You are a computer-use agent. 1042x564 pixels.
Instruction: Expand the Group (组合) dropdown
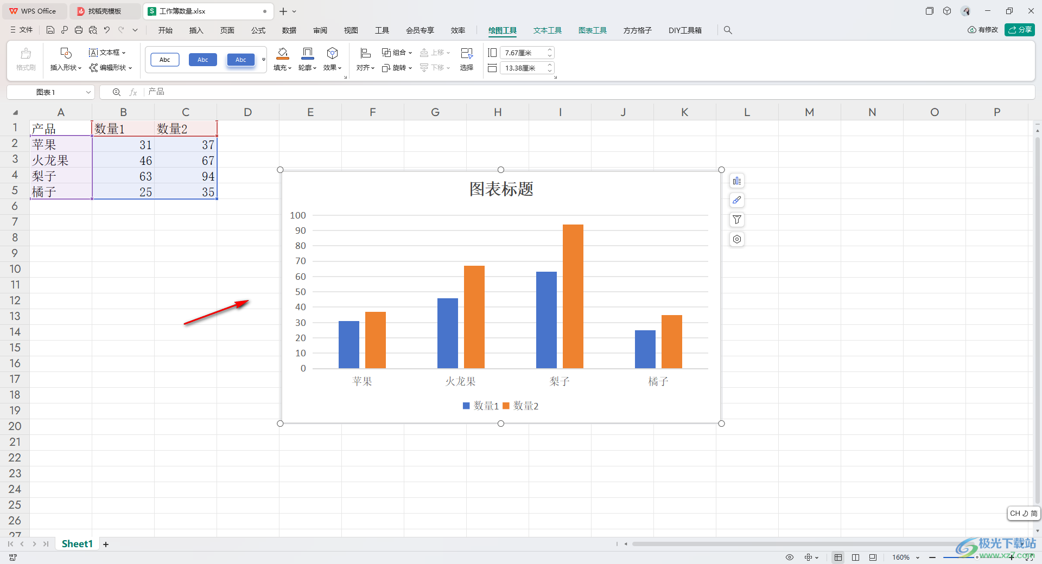click(x=410, y=53)
